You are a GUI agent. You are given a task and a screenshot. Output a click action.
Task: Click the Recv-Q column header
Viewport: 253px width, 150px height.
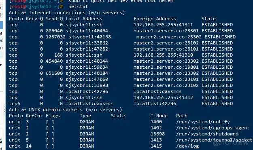pyautogui.click(x=34, y=19)
